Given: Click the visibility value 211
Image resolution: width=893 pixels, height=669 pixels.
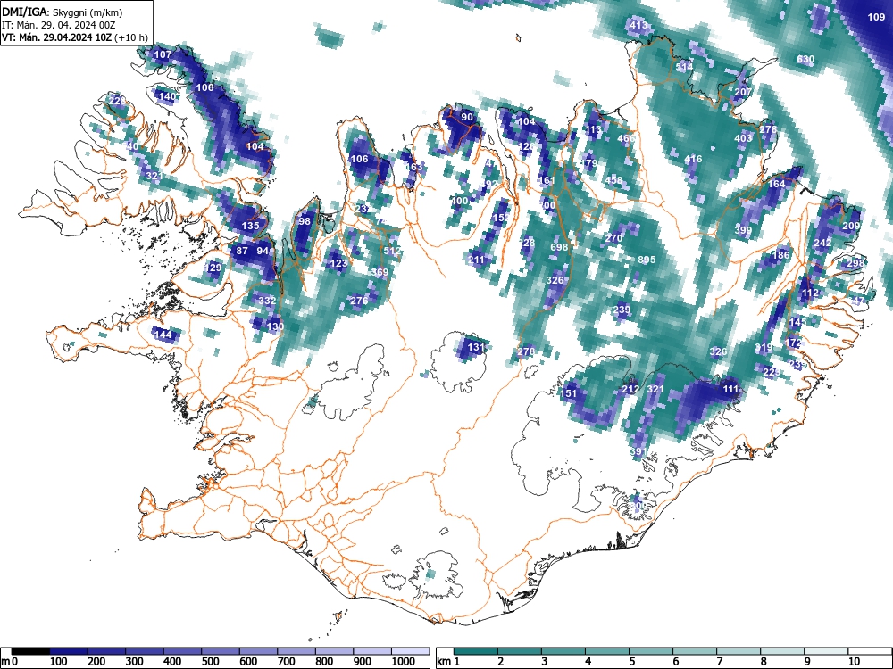Looking at the screenshot, I should (x=476, y=260).
